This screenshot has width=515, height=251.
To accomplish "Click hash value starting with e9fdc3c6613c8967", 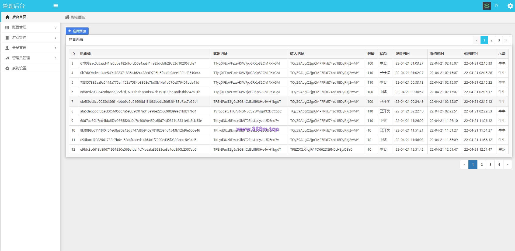I will click(138, 150).
